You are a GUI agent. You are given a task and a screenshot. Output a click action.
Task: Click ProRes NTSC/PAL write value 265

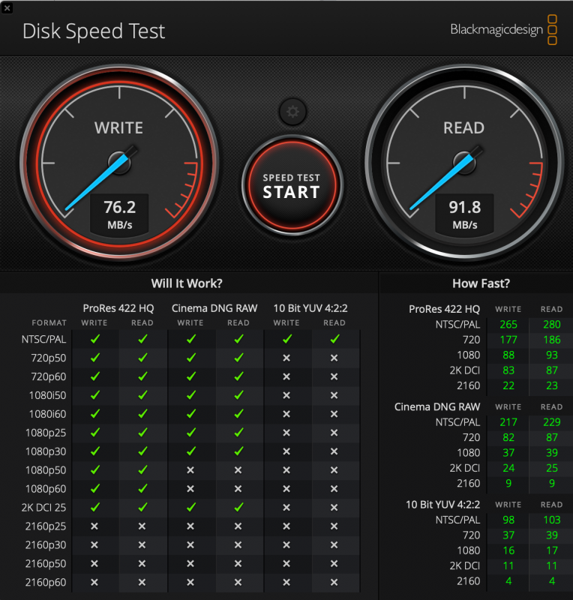point(508,325)
